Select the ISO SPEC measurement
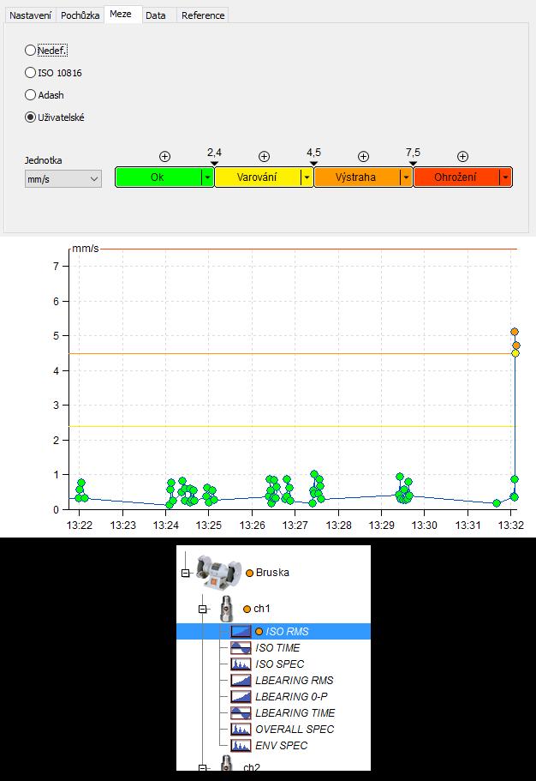 280,664
